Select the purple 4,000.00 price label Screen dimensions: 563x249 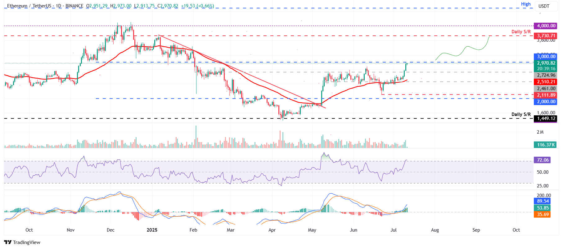pos(545,26)
